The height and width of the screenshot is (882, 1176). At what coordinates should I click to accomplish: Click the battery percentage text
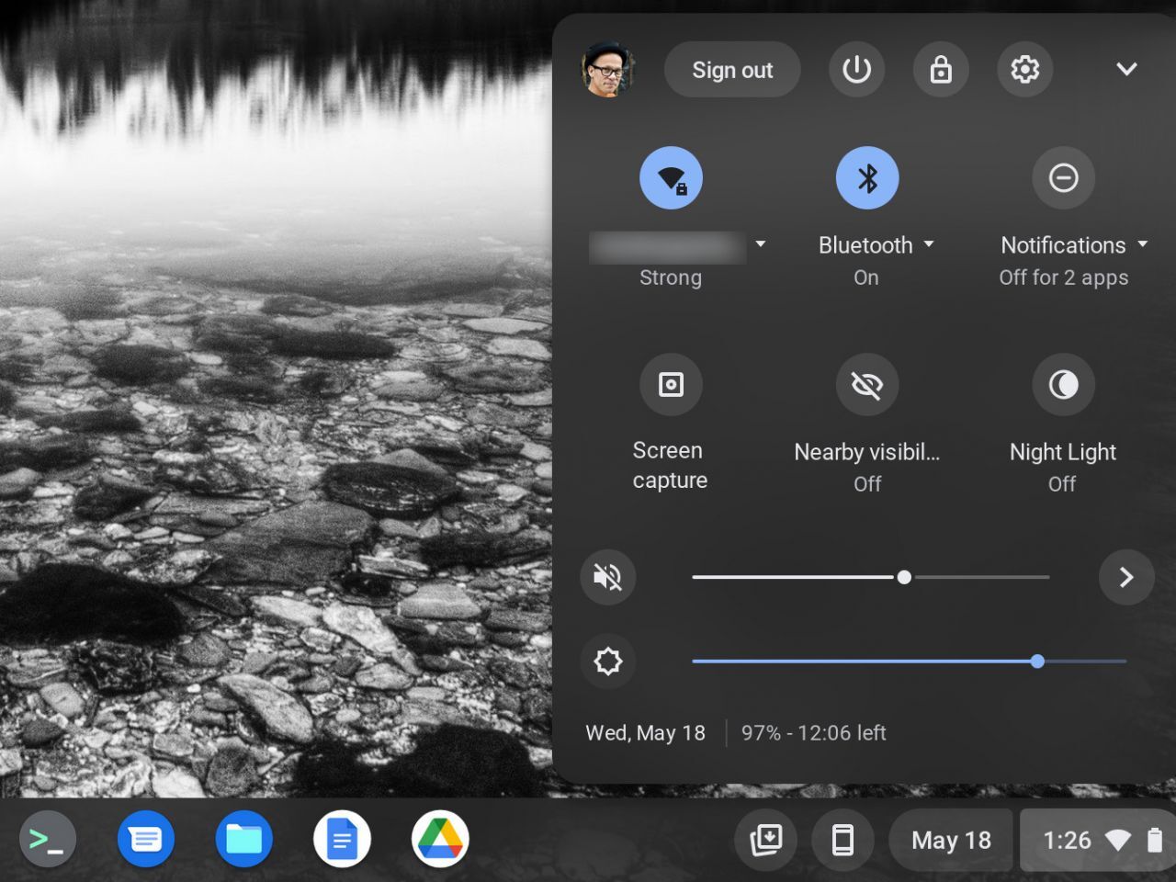812,732
